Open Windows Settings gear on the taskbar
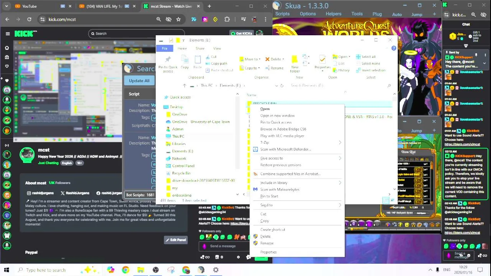Viewport: 491px width, 276px height. point(216,270)
